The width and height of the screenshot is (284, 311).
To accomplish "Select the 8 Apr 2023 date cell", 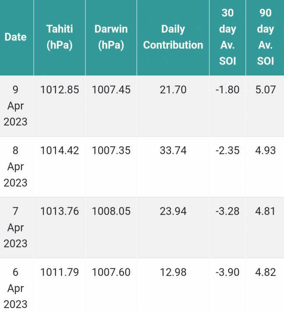I will coord(15,167).
